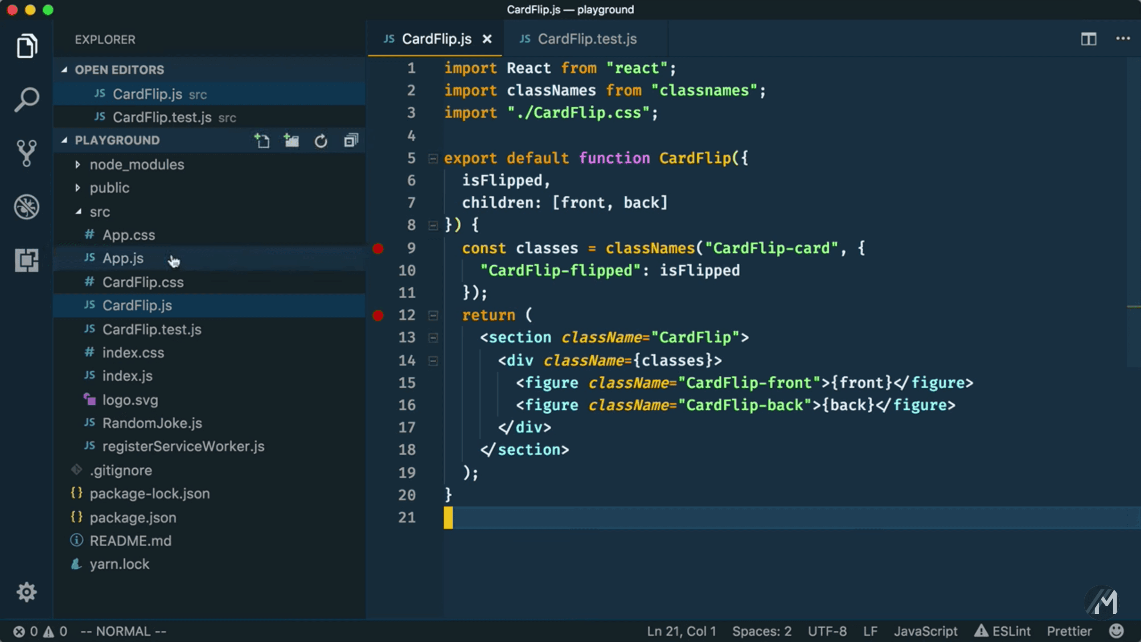Select the Run and Debug icon in sidebar
1141x642 pixels.
(x=28, y=206)
